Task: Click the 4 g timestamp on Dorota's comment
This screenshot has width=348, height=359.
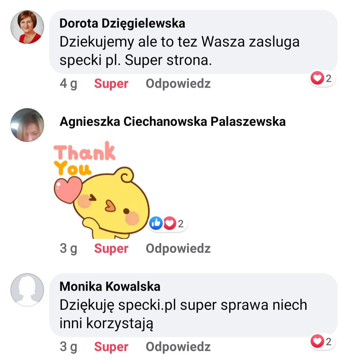Action: pyautogui.click(x=68, y=84)
